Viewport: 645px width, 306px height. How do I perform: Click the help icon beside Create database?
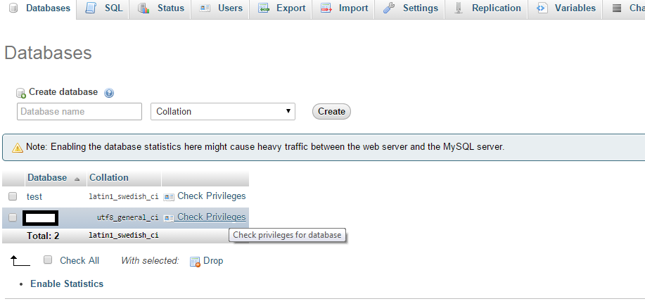coord(108,93)
